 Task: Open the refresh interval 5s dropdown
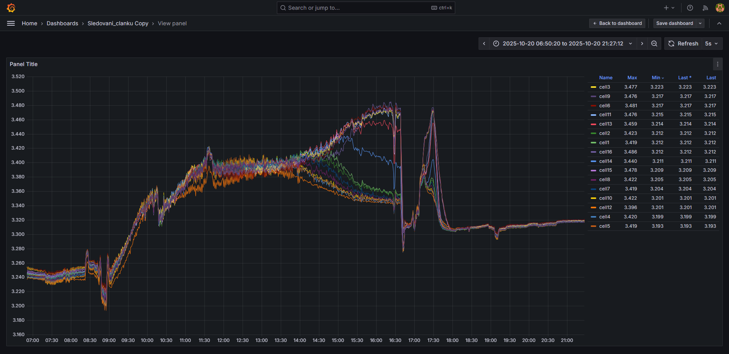point(711,44)
